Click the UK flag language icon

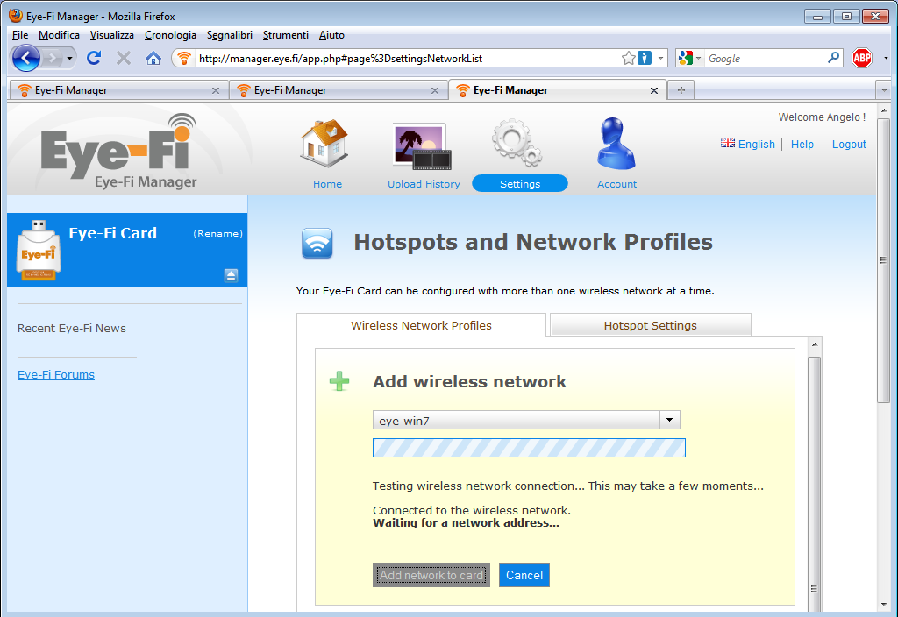click(x=727, y=143)
